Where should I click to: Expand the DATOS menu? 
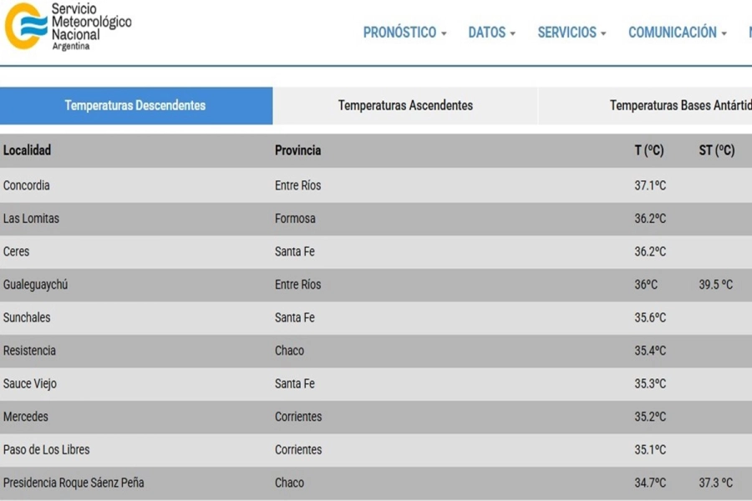point(491,33)
